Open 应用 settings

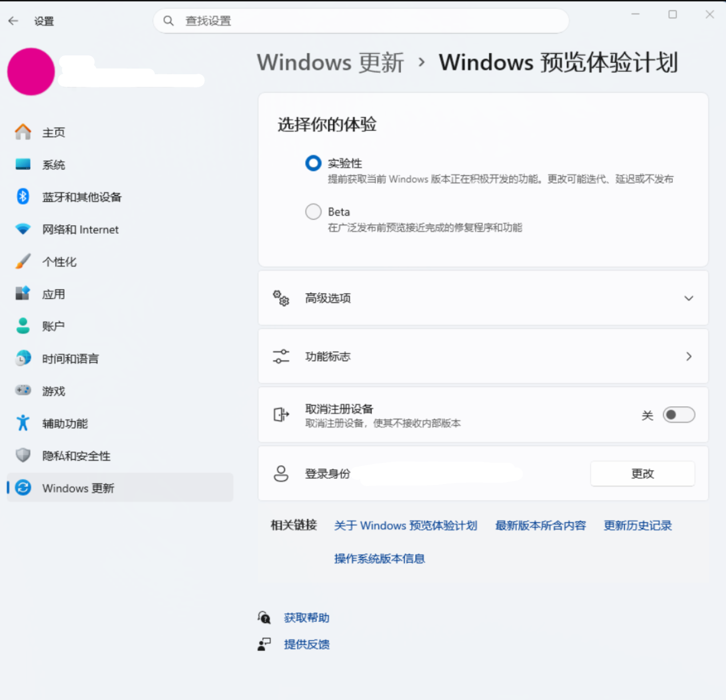click(x=120, y=294)
